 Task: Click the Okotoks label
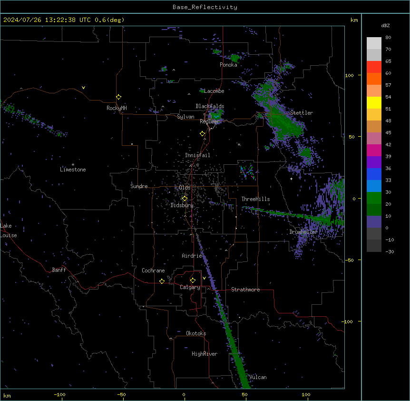(x=196, y=333)
